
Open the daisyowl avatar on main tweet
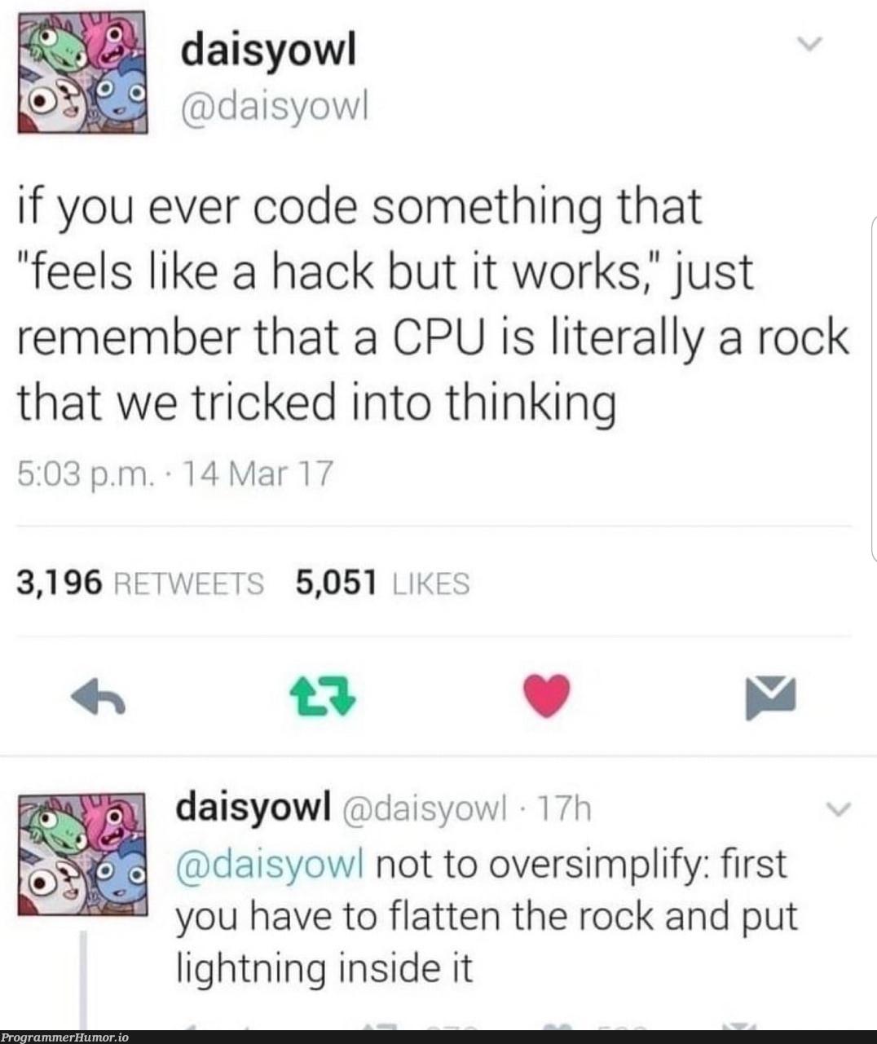click(x=82, y=73)
